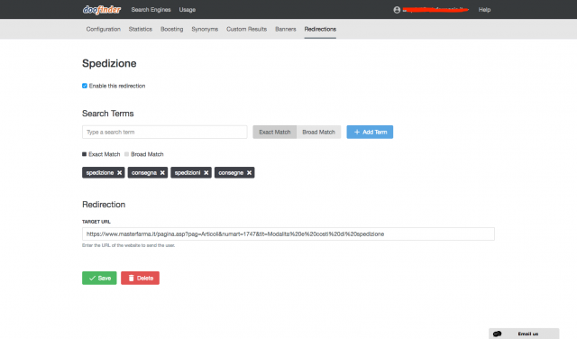Toggle Enable this redirection checkbox
The height and width of the screenshot is (339, 577).
pos(85,86)
